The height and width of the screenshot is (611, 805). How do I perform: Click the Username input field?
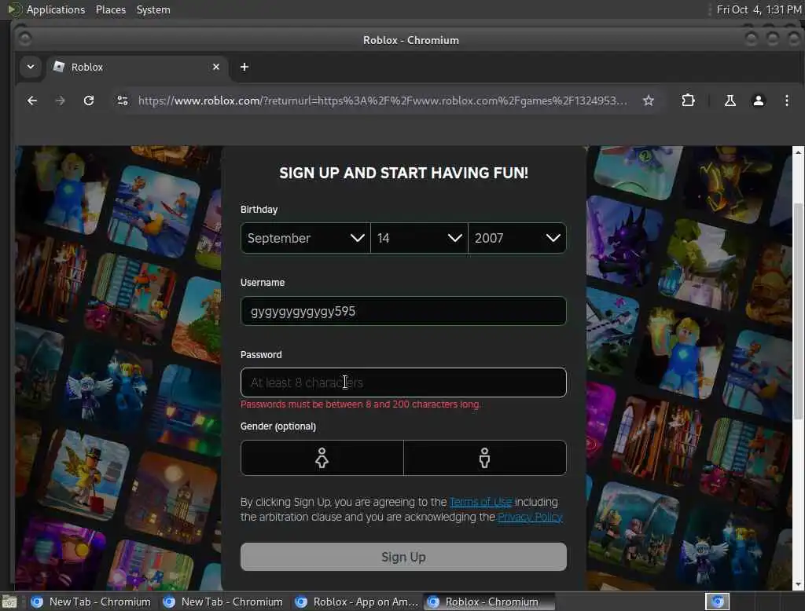tap(403, 311)
